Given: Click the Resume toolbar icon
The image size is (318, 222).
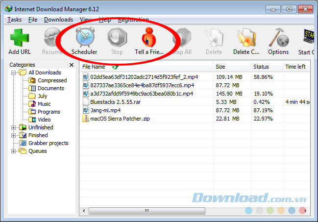Looking at the screenshot, I should pos(52,38).
